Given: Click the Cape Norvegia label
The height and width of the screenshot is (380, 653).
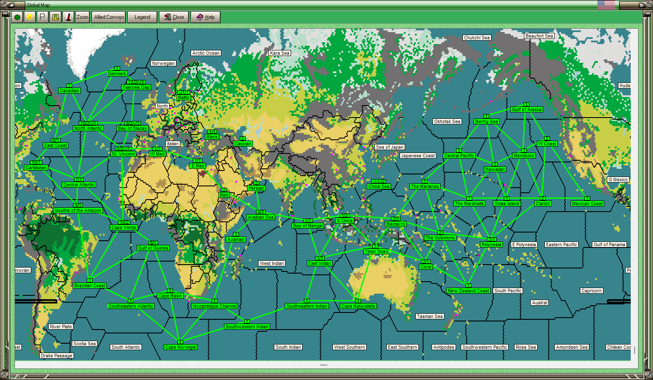Looking at the screenshot, I should click(x=180, y=347).
